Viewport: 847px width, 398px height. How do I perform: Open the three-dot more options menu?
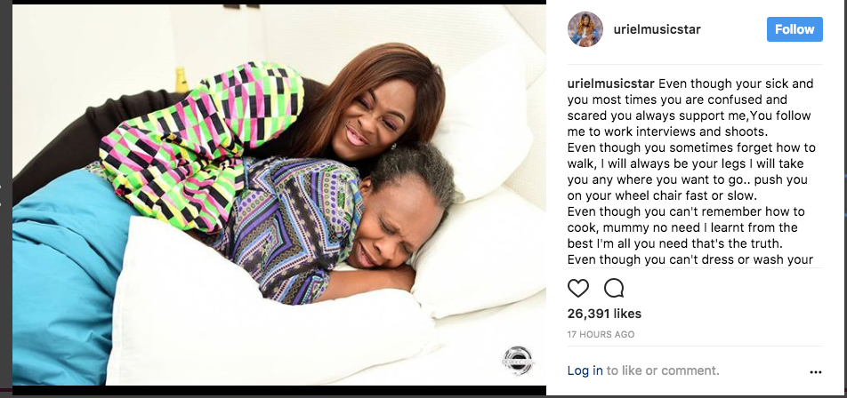[x=816, y=372]
